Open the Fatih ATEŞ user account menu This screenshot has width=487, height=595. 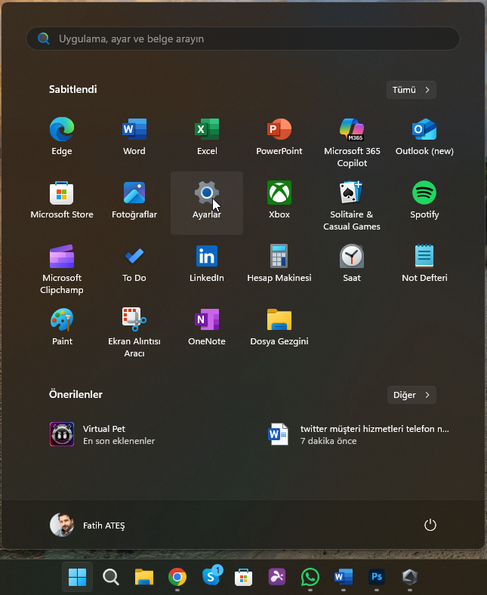pyautogui.click(x=88, y=526)
